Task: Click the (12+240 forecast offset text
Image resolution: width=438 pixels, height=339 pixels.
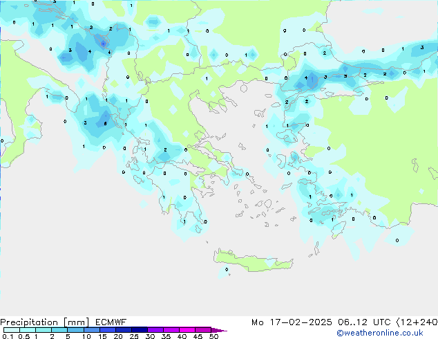Action: click(419, 322)
